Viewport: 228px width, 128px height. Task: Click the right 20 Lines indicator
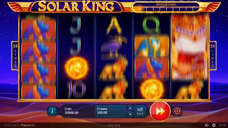pyautogui.click(x=212, y=56)
